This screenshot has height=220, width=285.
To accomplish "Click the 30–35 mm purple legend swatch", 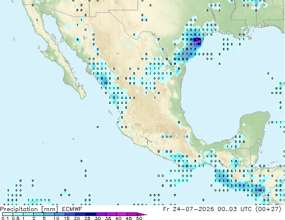I will [101, 214].
